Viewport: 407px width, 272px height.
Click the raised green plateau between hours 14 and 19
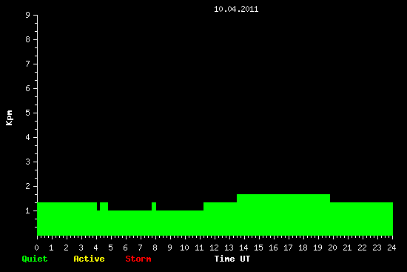pos(283,198)
